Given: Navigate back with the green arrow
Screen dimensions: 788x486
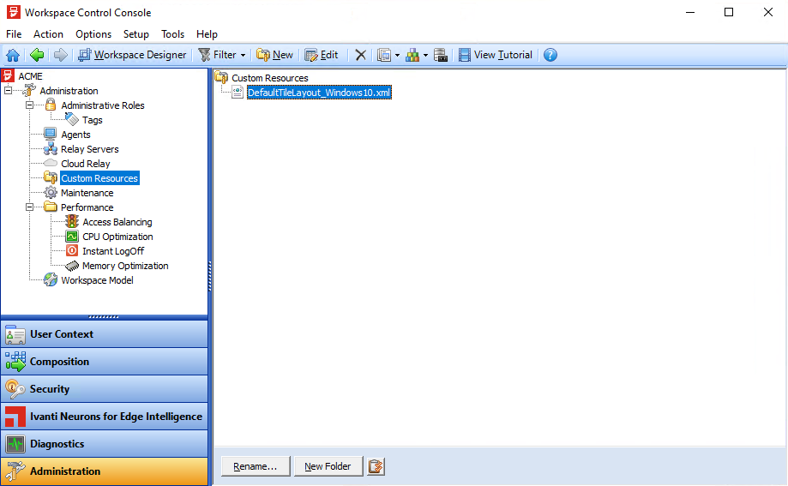Looking at the screenshot, I should (37, 55).
